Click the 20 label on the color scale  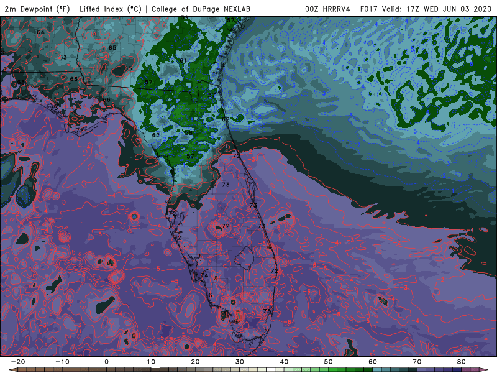pos(195,362)
